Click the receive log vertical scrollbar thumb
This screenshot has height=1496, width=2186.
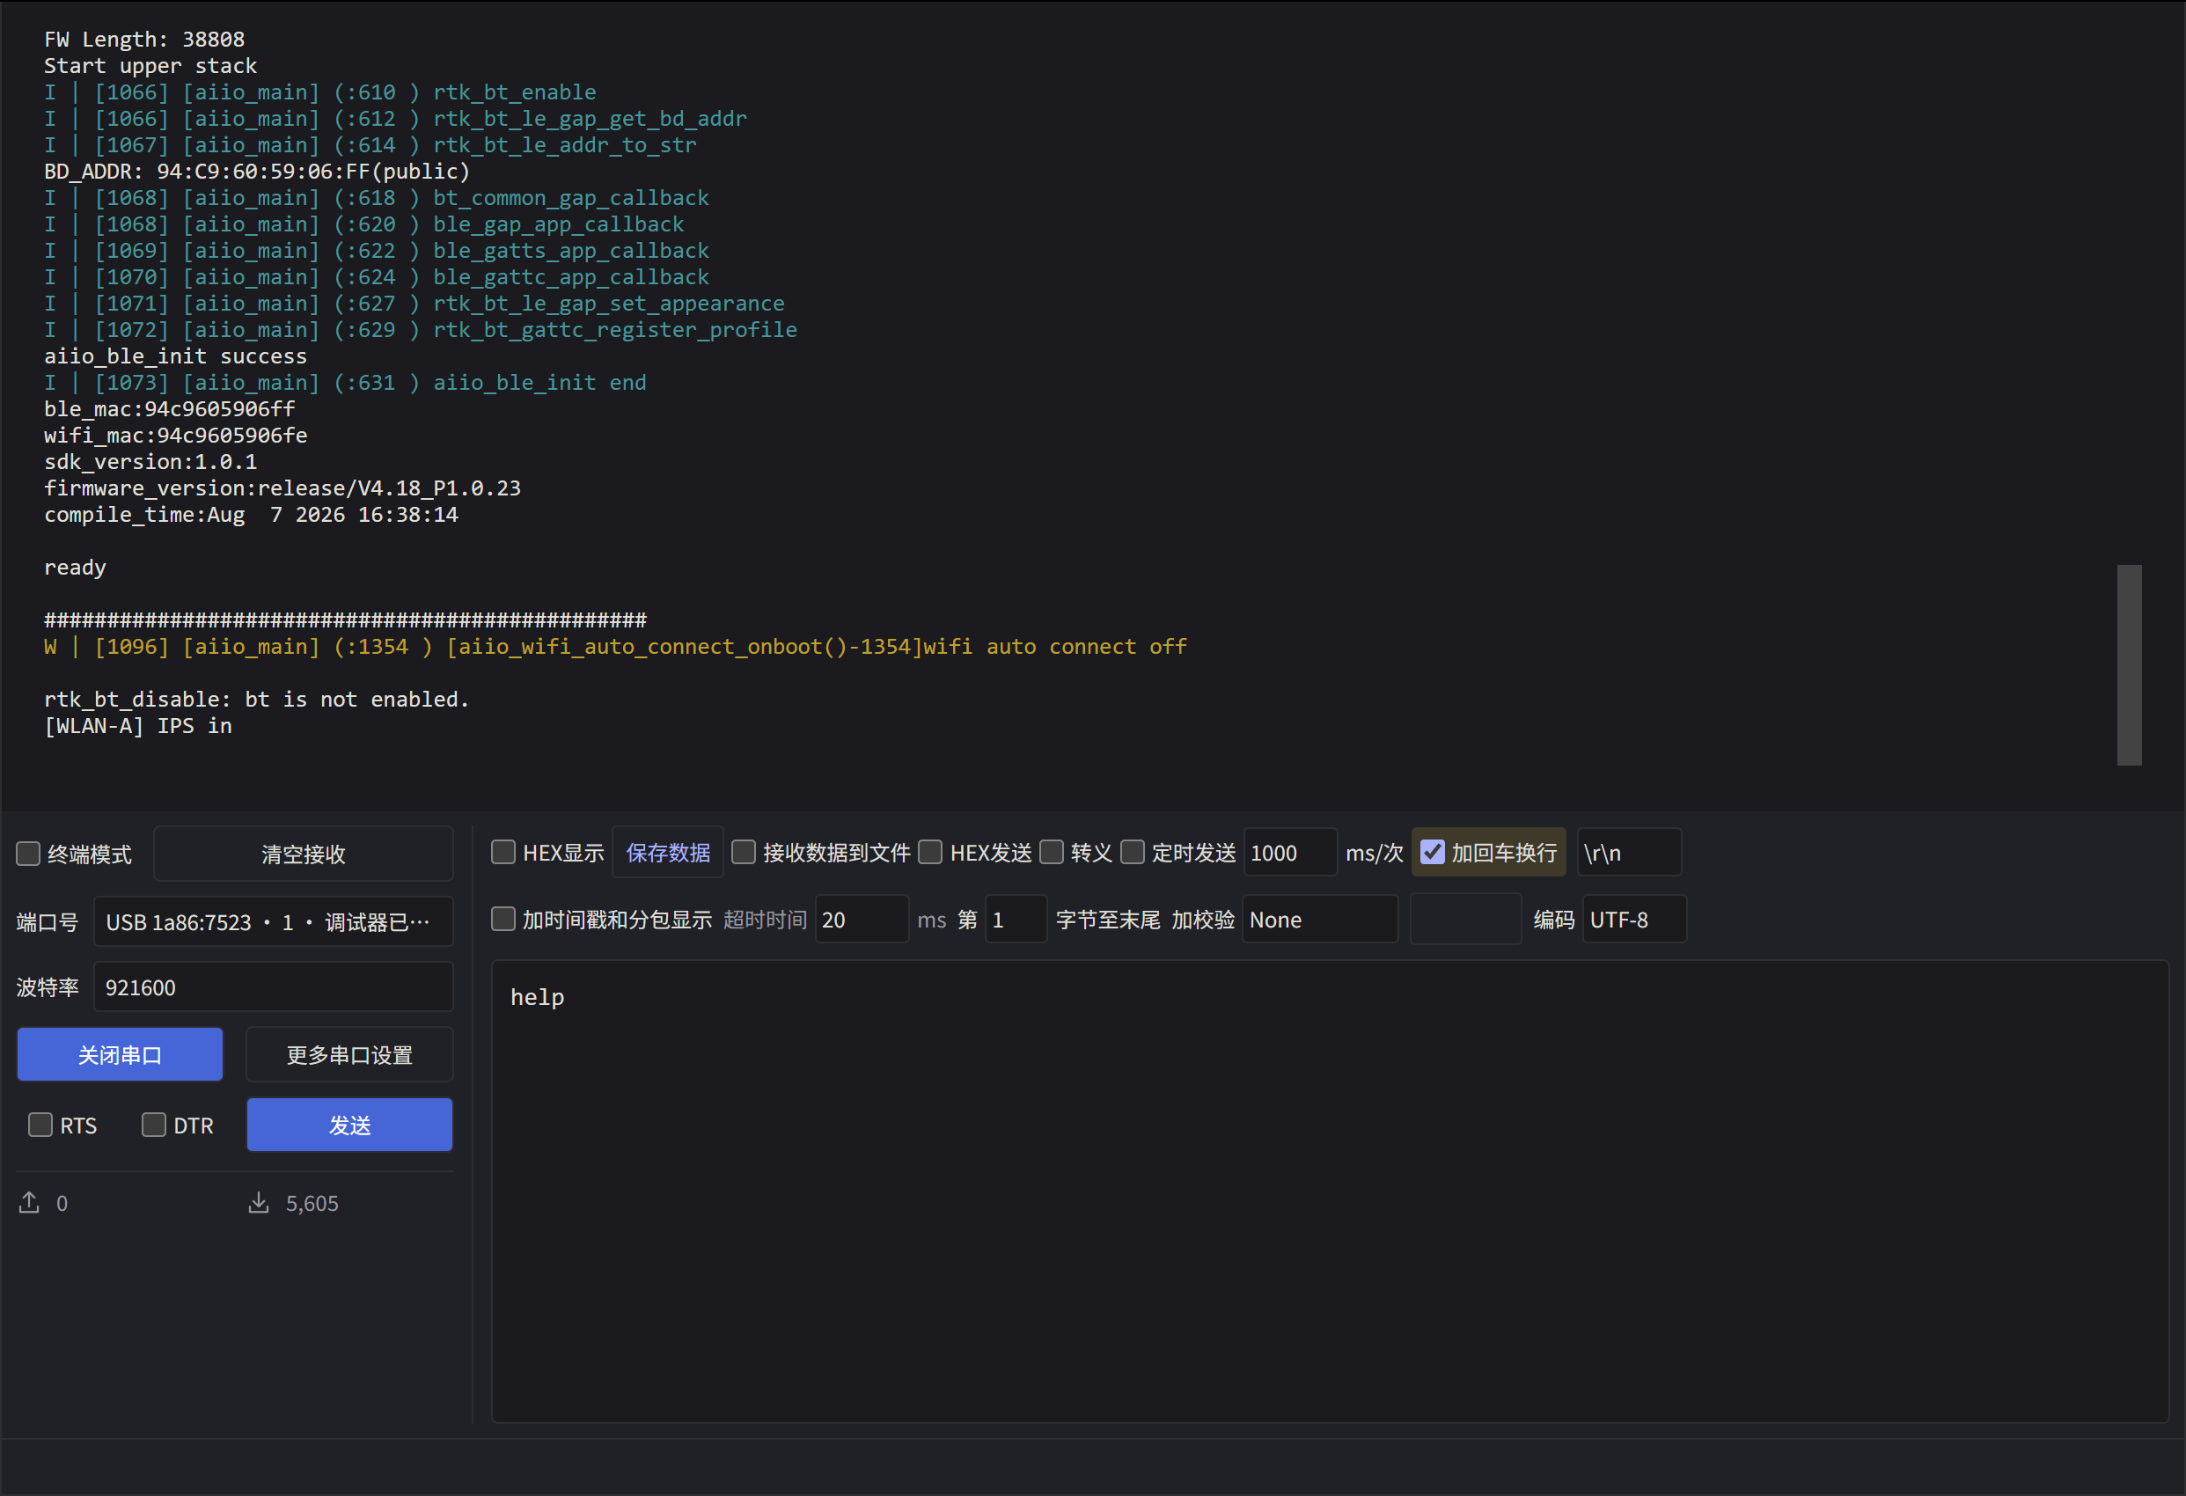coord(2130,665)
